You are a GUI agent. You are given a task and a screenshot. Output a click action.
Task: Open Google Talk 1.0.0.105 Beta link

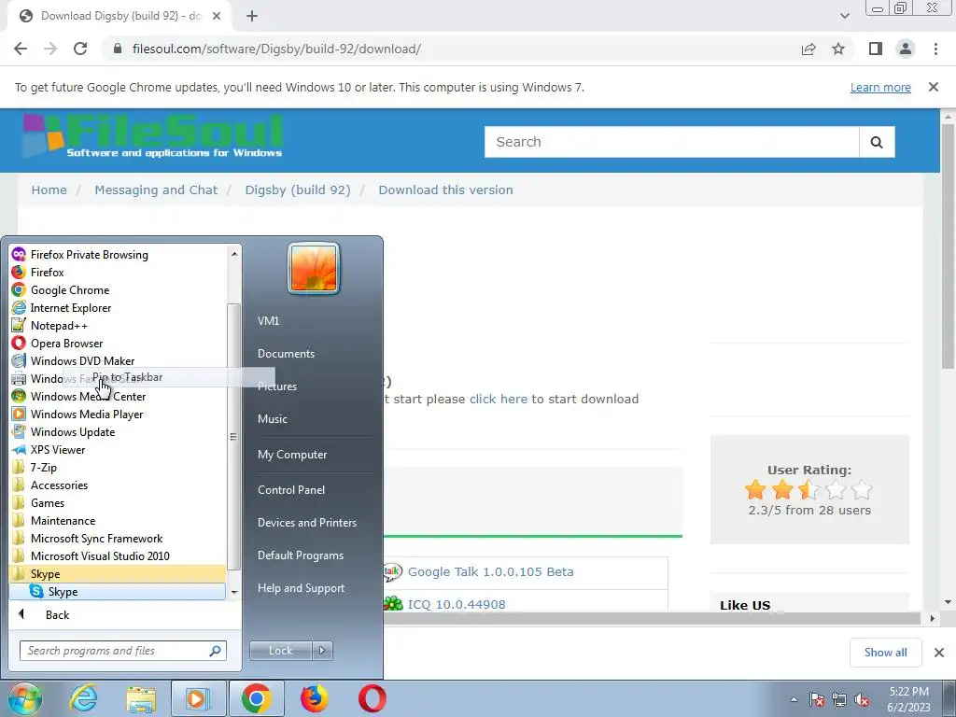point(490,572)
